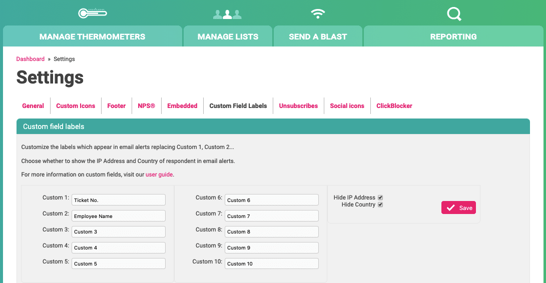Screen dimensions: 546x283
Task: Open the user guide link
Action: (159, 174)
